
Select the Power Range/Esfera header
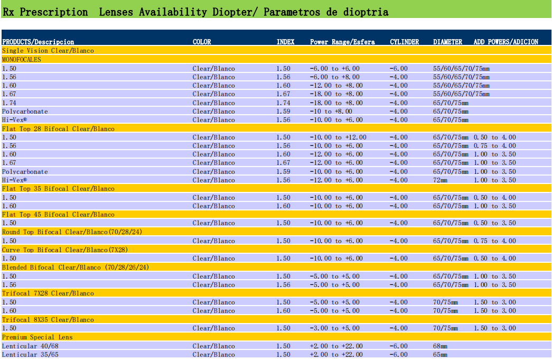point(342,42)
